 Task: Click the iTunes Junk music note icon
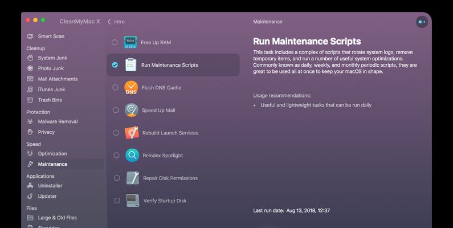pyautogui.click(x=30, y=89)
